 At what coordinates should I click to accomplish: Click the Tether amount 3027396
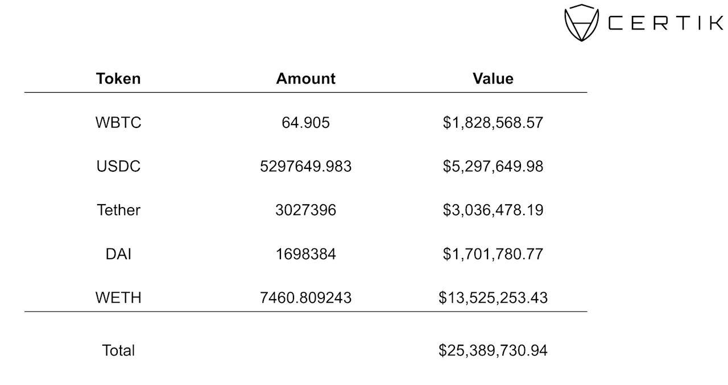tap(306, 210)
